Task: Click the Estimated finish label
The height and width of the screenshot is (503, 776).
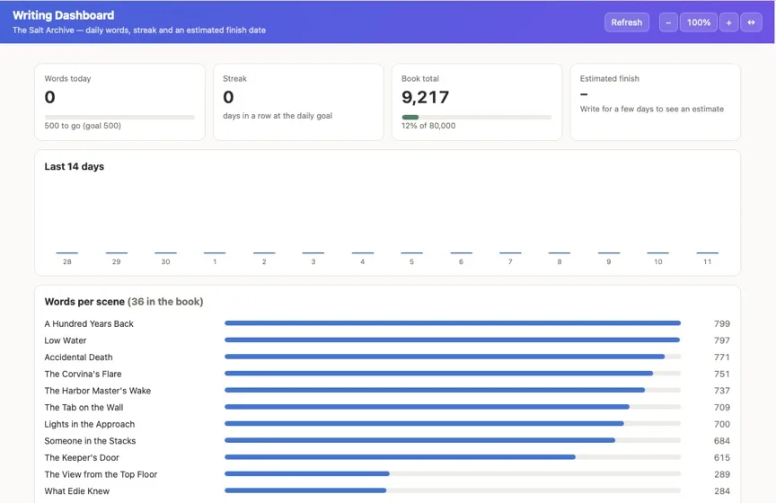Action: pyautogui.click(x=609, y=79)
